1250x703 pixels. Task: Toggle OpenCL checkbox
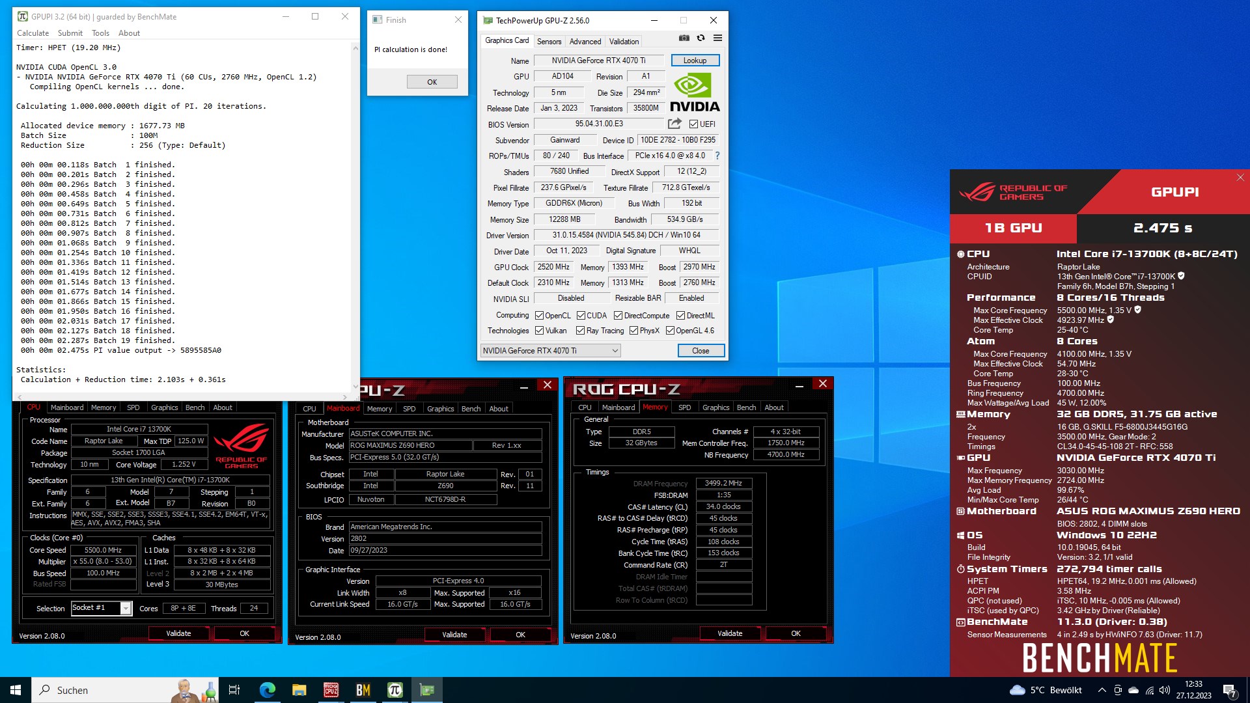tap(539, 316)
